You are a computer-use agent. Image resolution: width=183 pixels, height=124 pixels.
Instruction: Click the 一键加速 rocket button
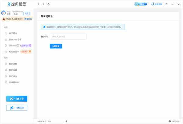[x=17, y=108]
